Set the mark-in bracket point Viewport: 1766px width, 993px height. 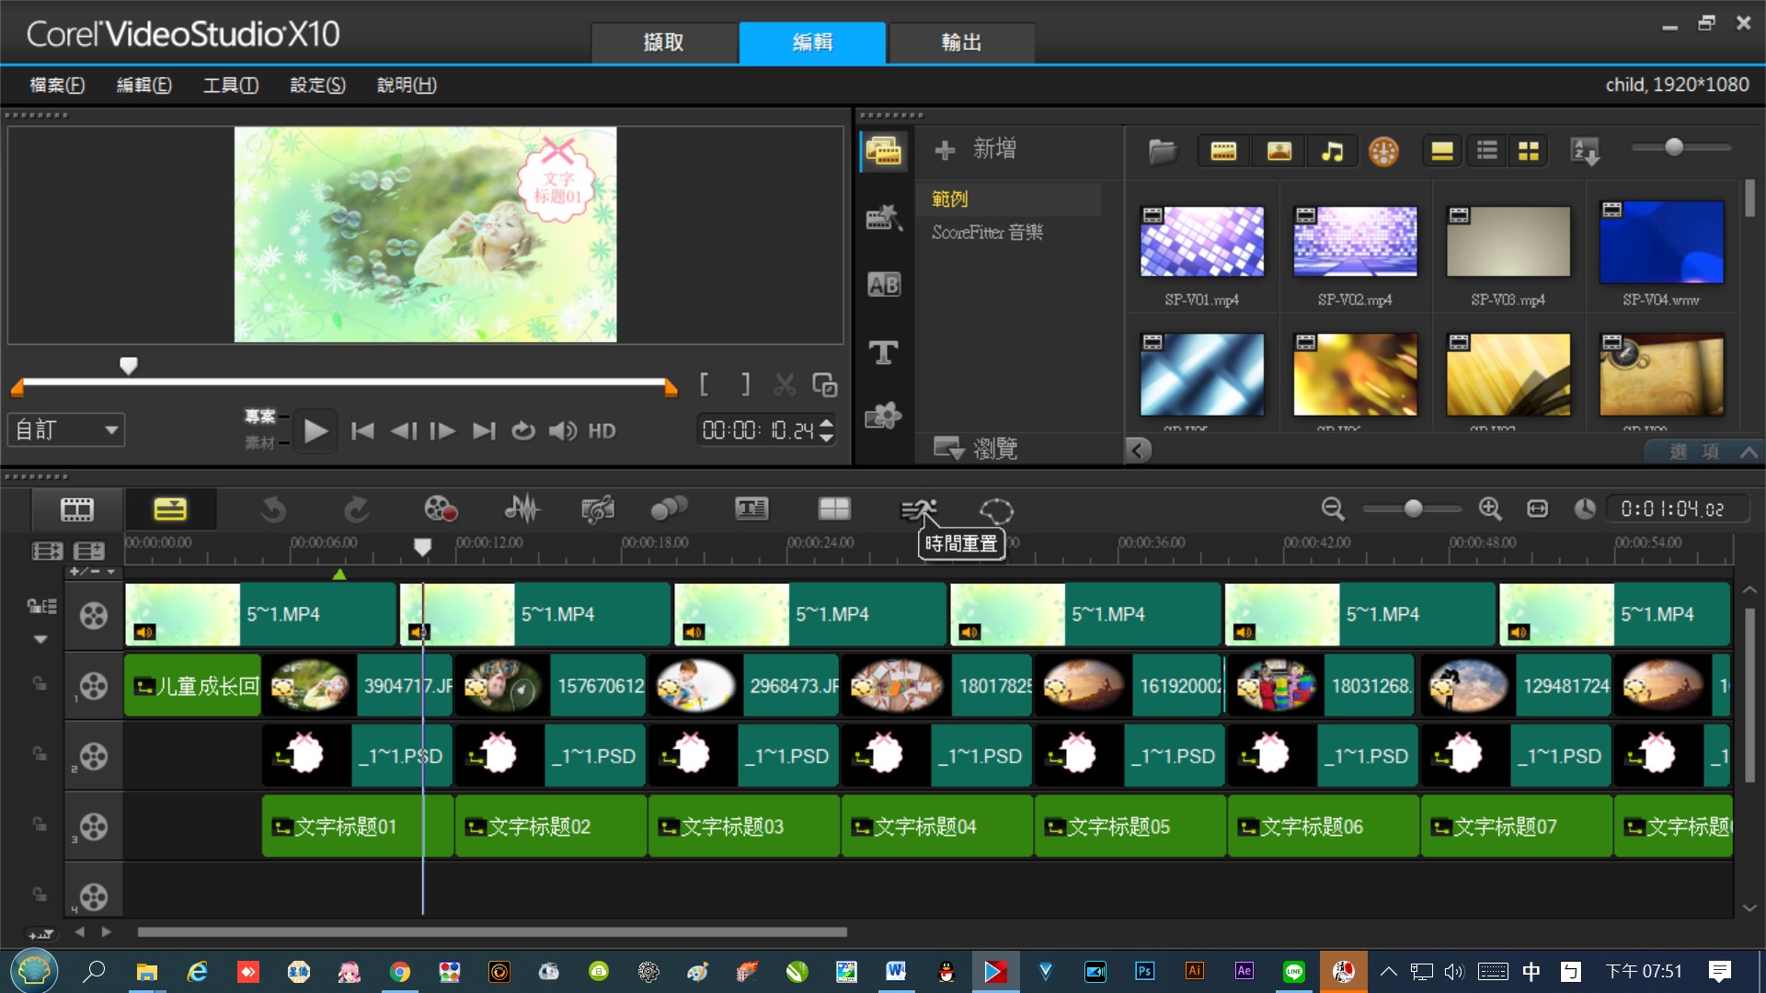point(705,384)
